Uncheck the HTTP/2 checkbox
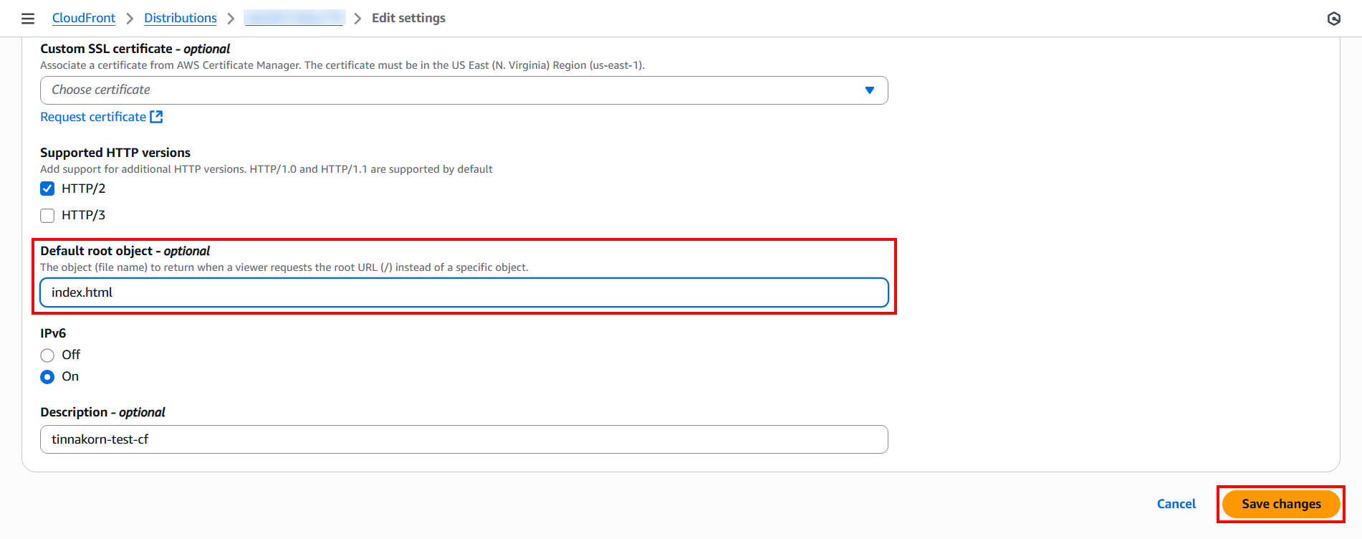 pyautogui.click(x=47, y=189)
